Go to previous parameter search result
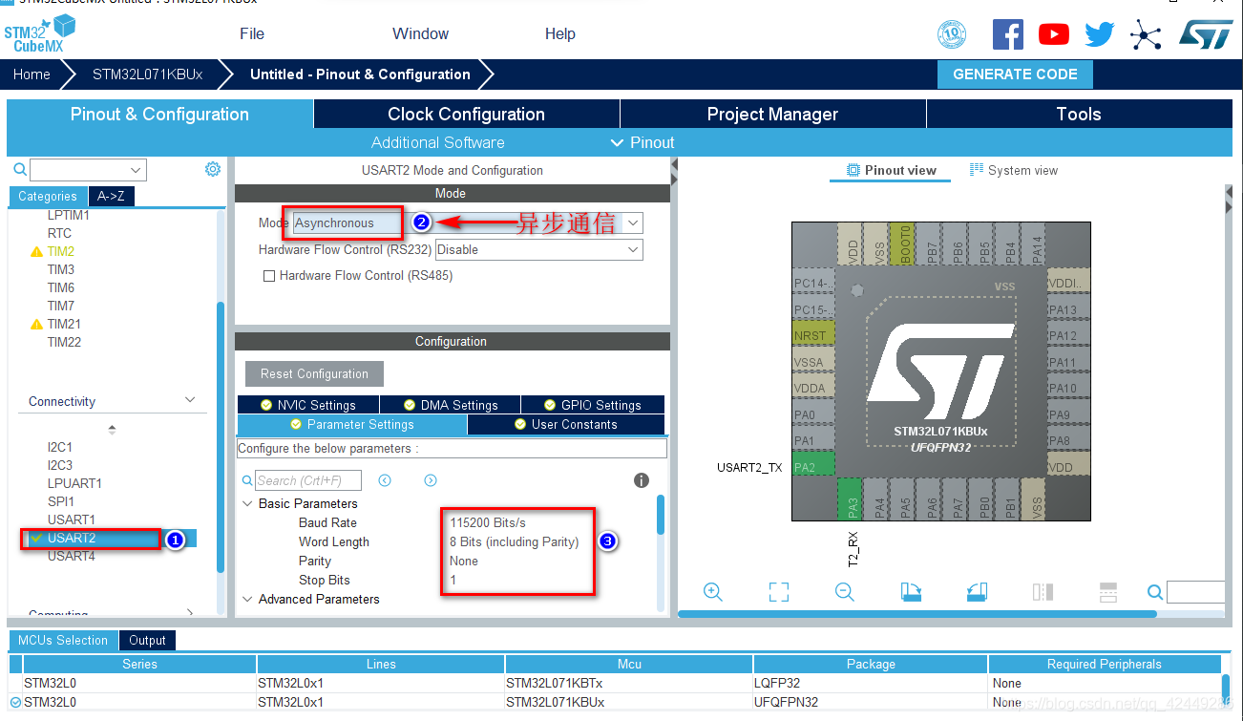The height and width of the screenshot is (721, 1243). (x=385, y=480)
